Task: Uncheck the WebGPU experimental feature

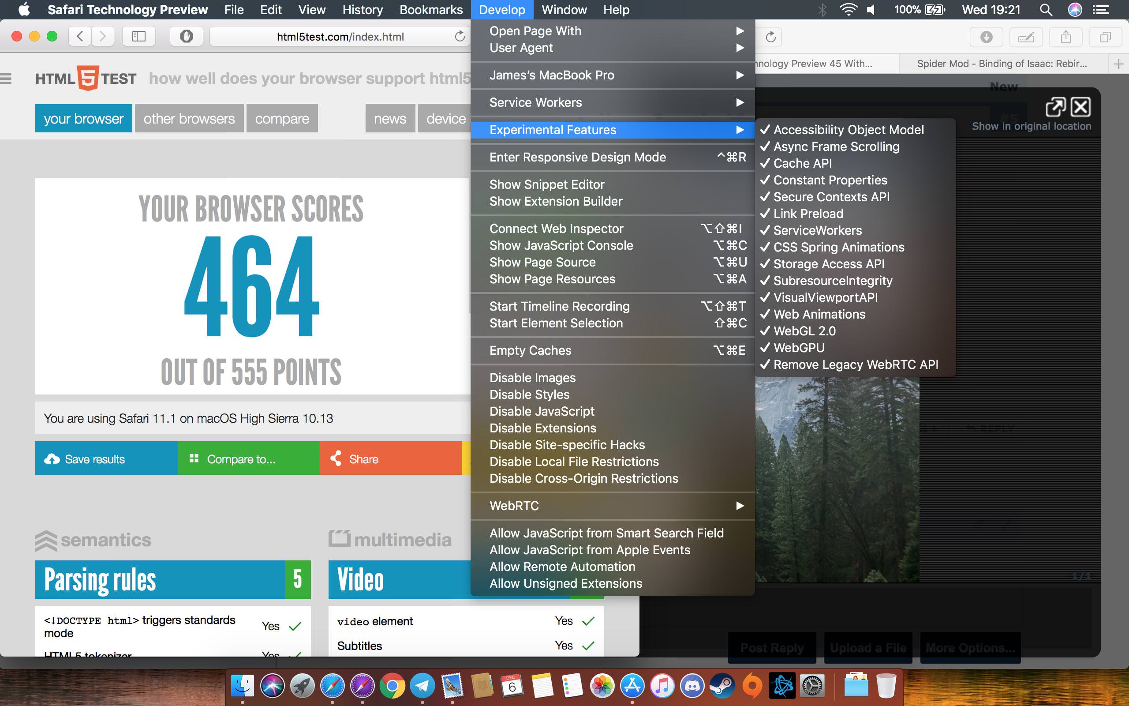Action: (799, 348)
